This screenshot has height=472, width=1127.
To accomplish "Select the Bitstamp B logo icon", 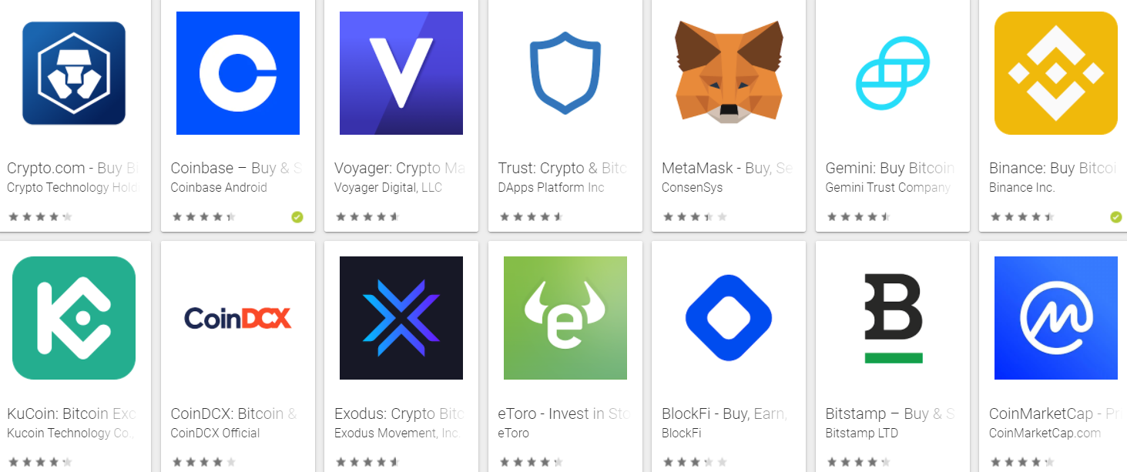I will 893,318.
